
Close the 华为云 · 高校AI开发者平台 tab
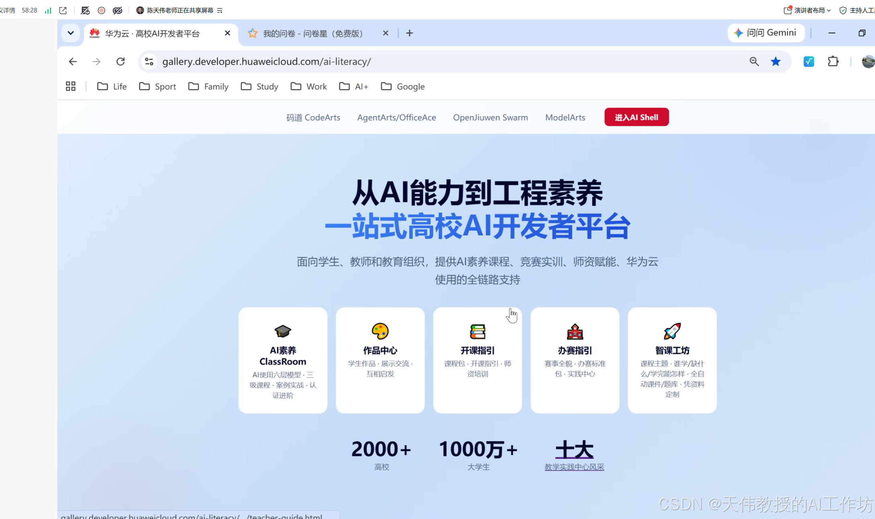[x=227, y=33]
